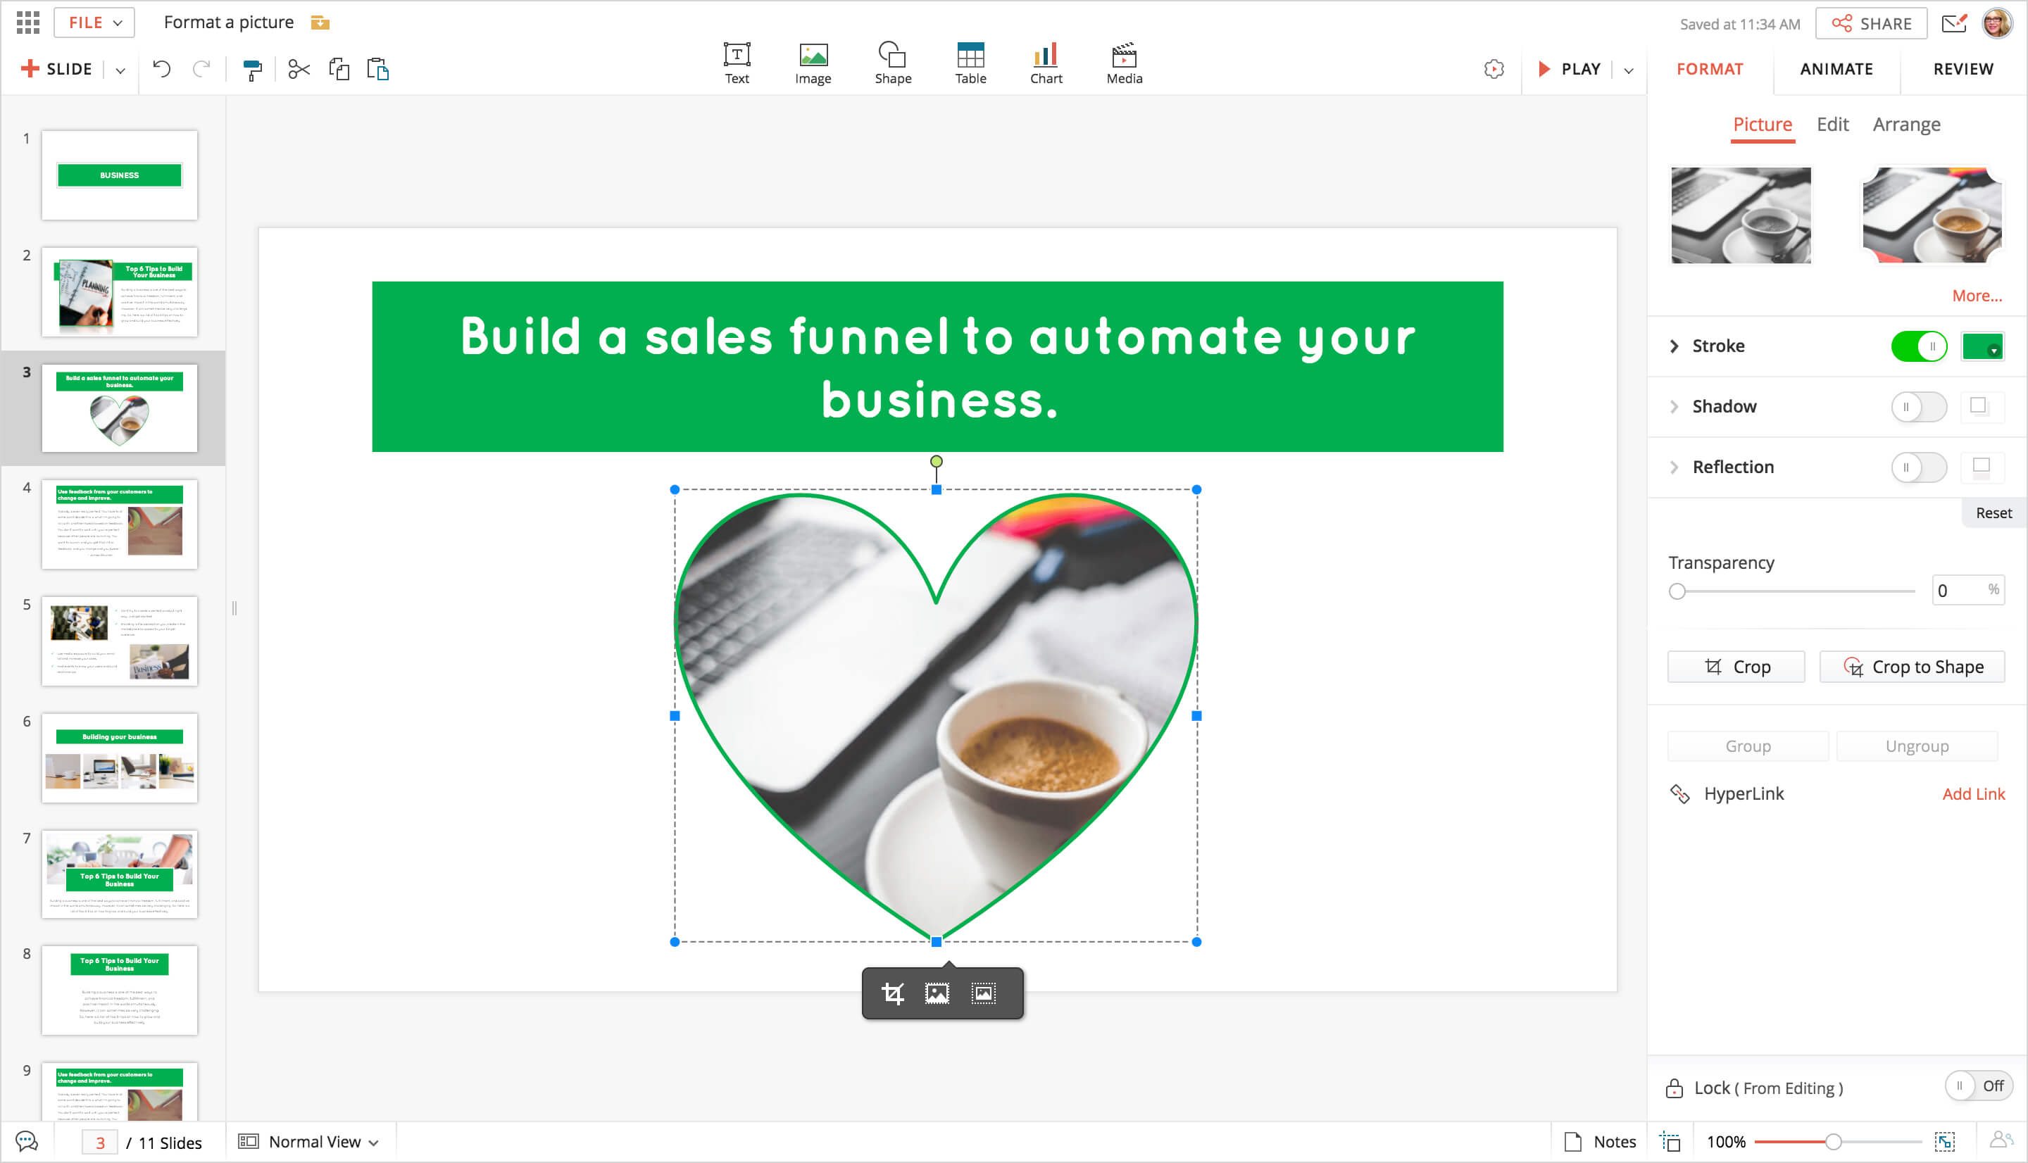
Task: Switch the Lock from Editing toggle
Action: tap(1978, 1086)
